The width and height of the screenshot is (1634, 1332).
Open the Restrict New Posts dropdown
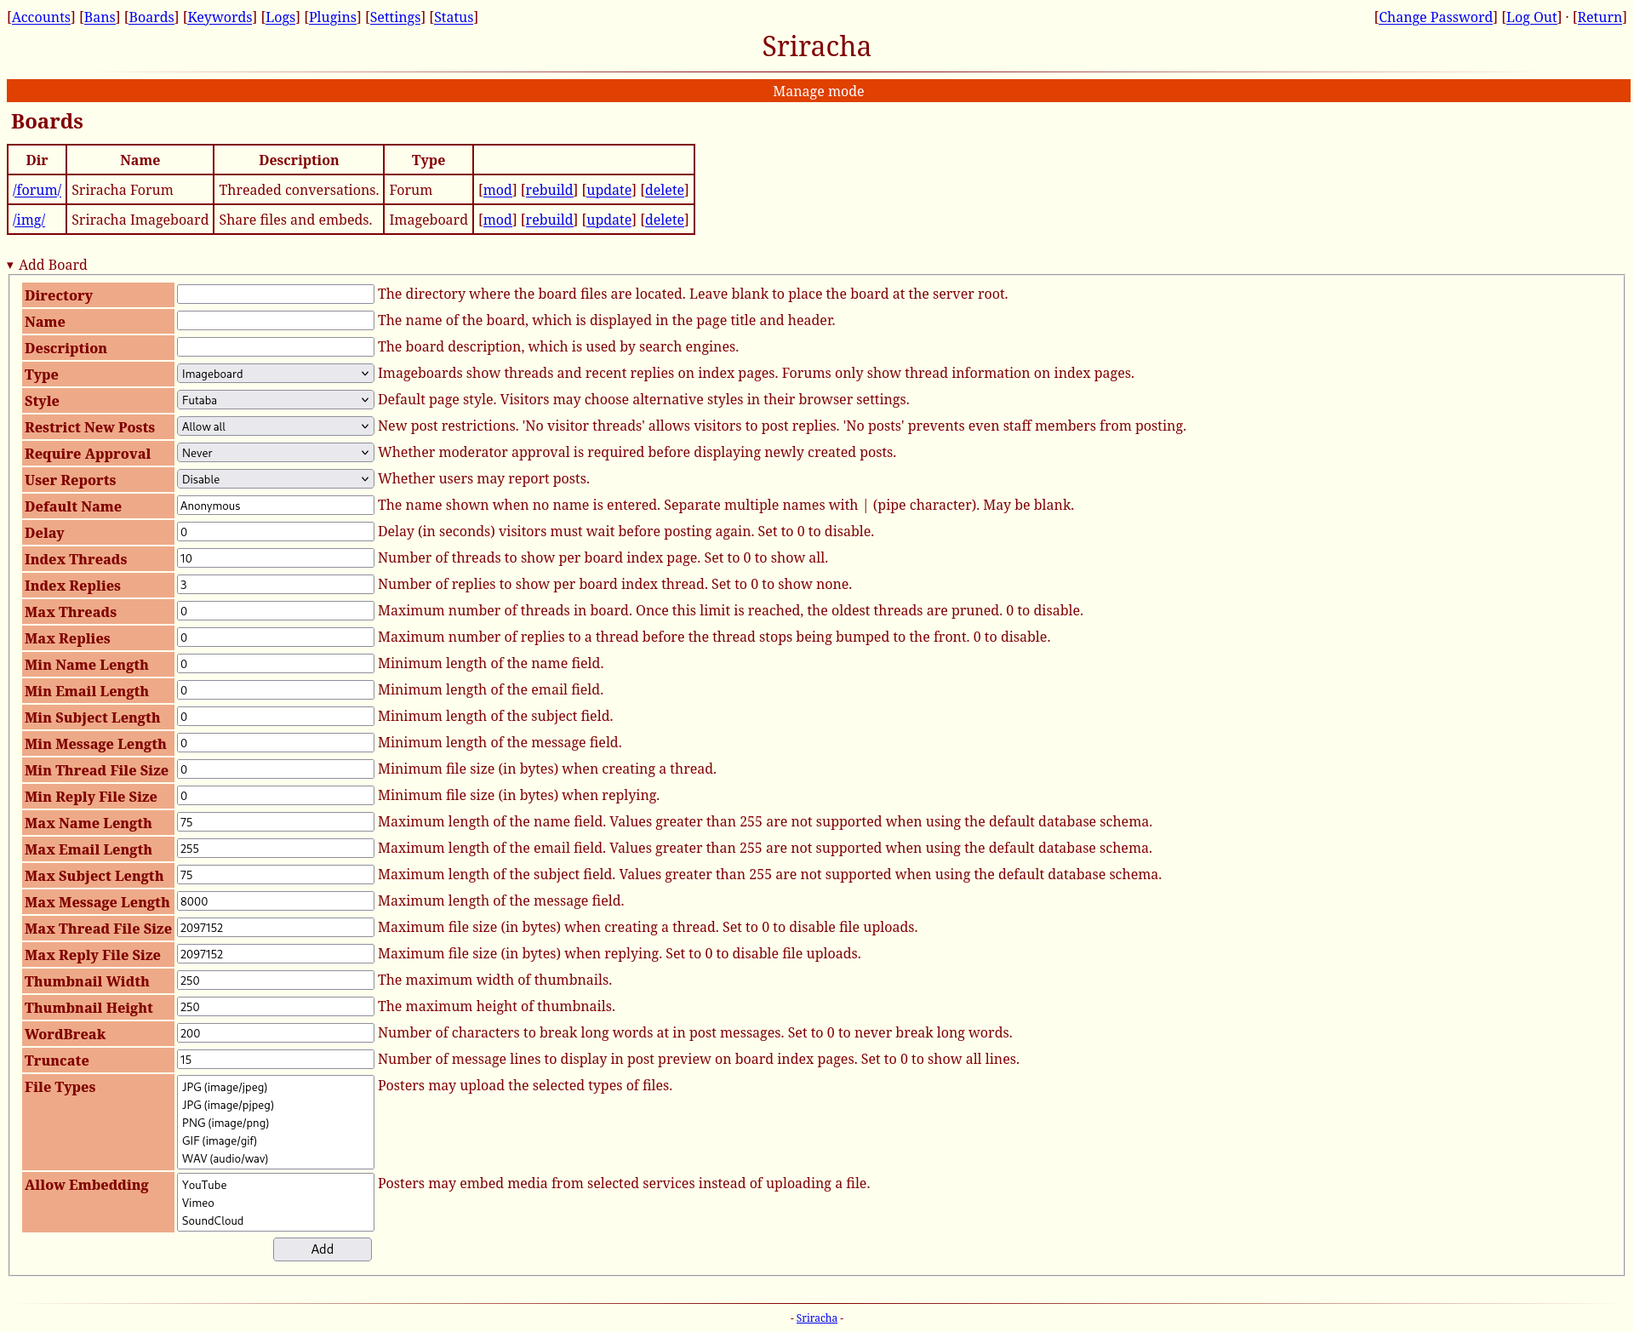click(276, 426)
